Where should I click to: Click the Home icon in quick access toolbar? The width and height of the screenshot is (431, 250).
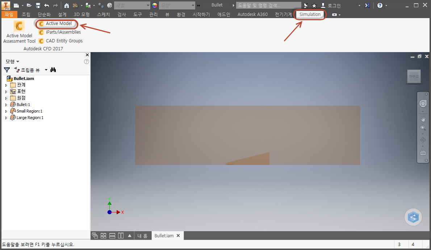pyautogui.click(x=67, y=5)
